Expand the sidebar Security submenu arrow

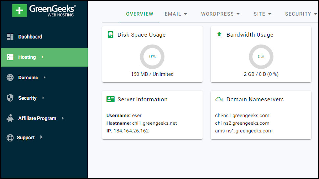43,98
